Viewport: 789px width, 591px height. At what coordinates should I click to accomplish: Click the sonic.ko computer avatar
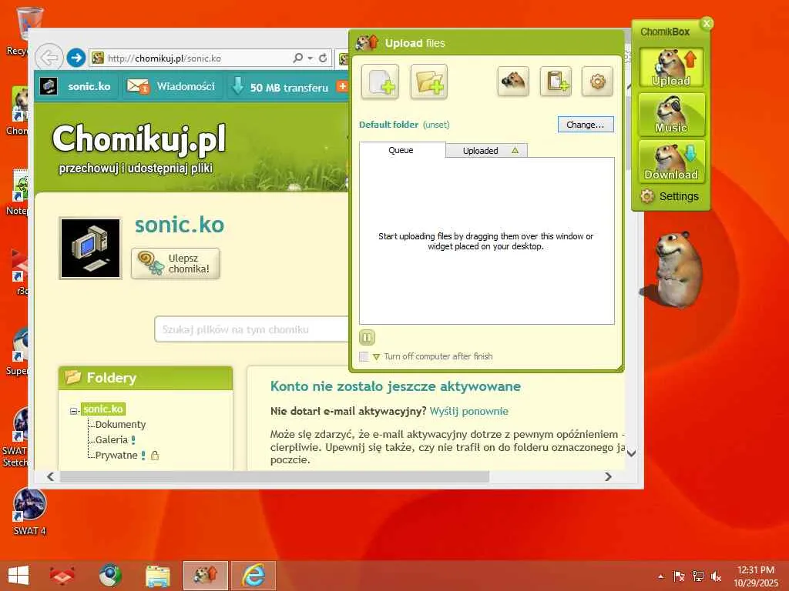(x=91, y=249)
